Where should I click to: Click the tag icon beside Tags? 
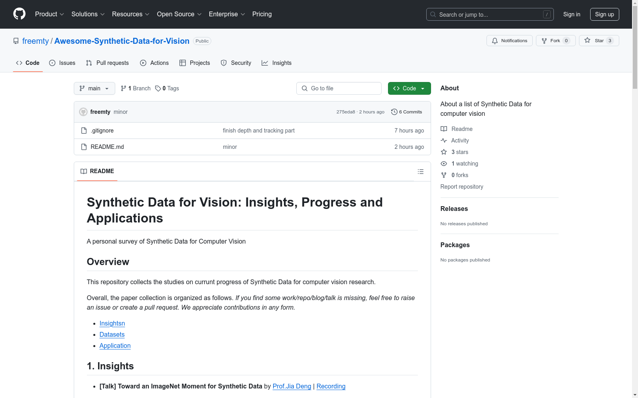click(158, 88)
